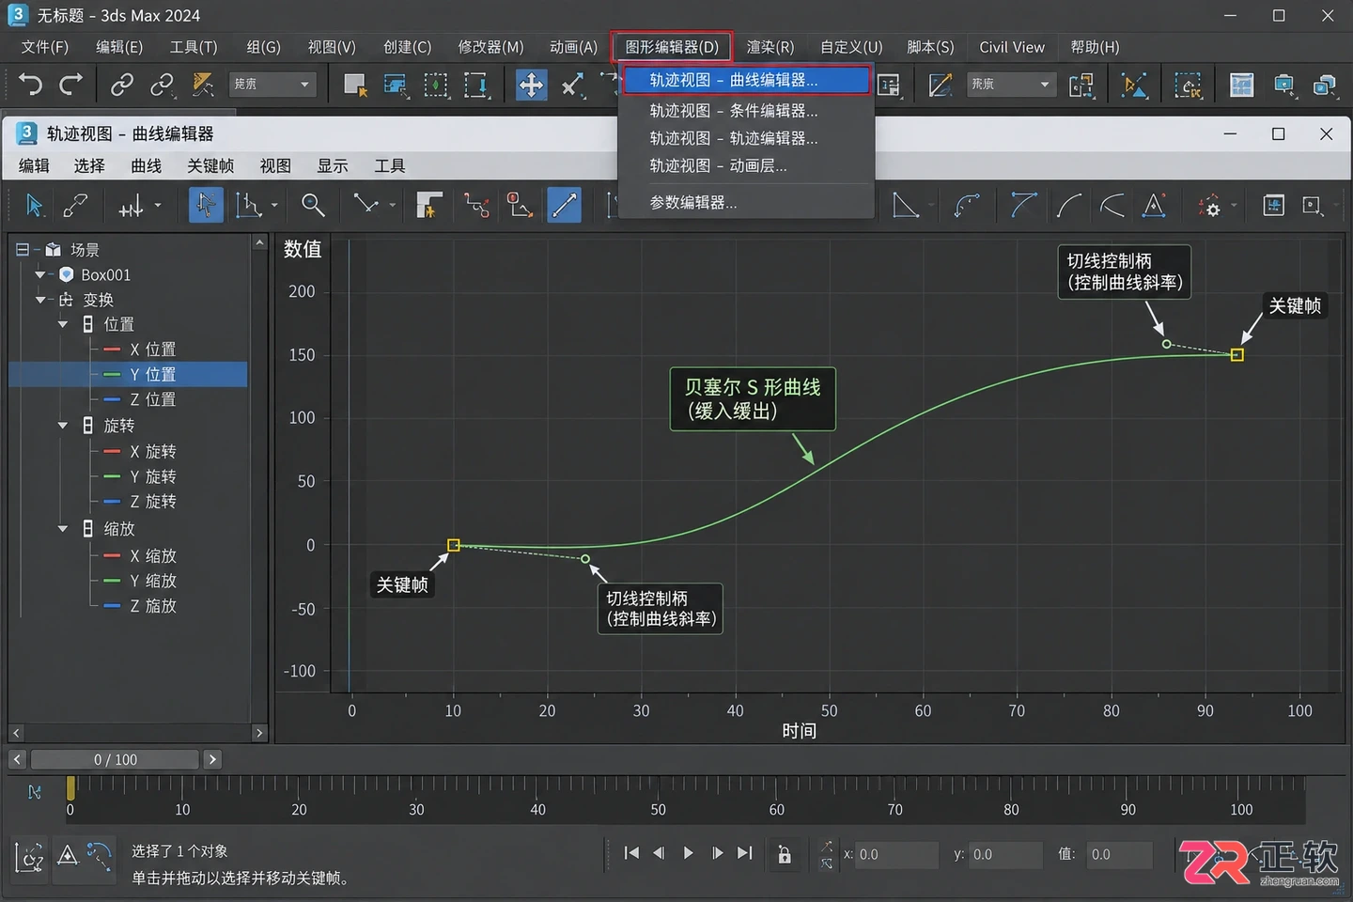This screenshot has height=902, width=1353.
Task: Open 关键帧 menu in curve editor window
Action: (210, 166)
